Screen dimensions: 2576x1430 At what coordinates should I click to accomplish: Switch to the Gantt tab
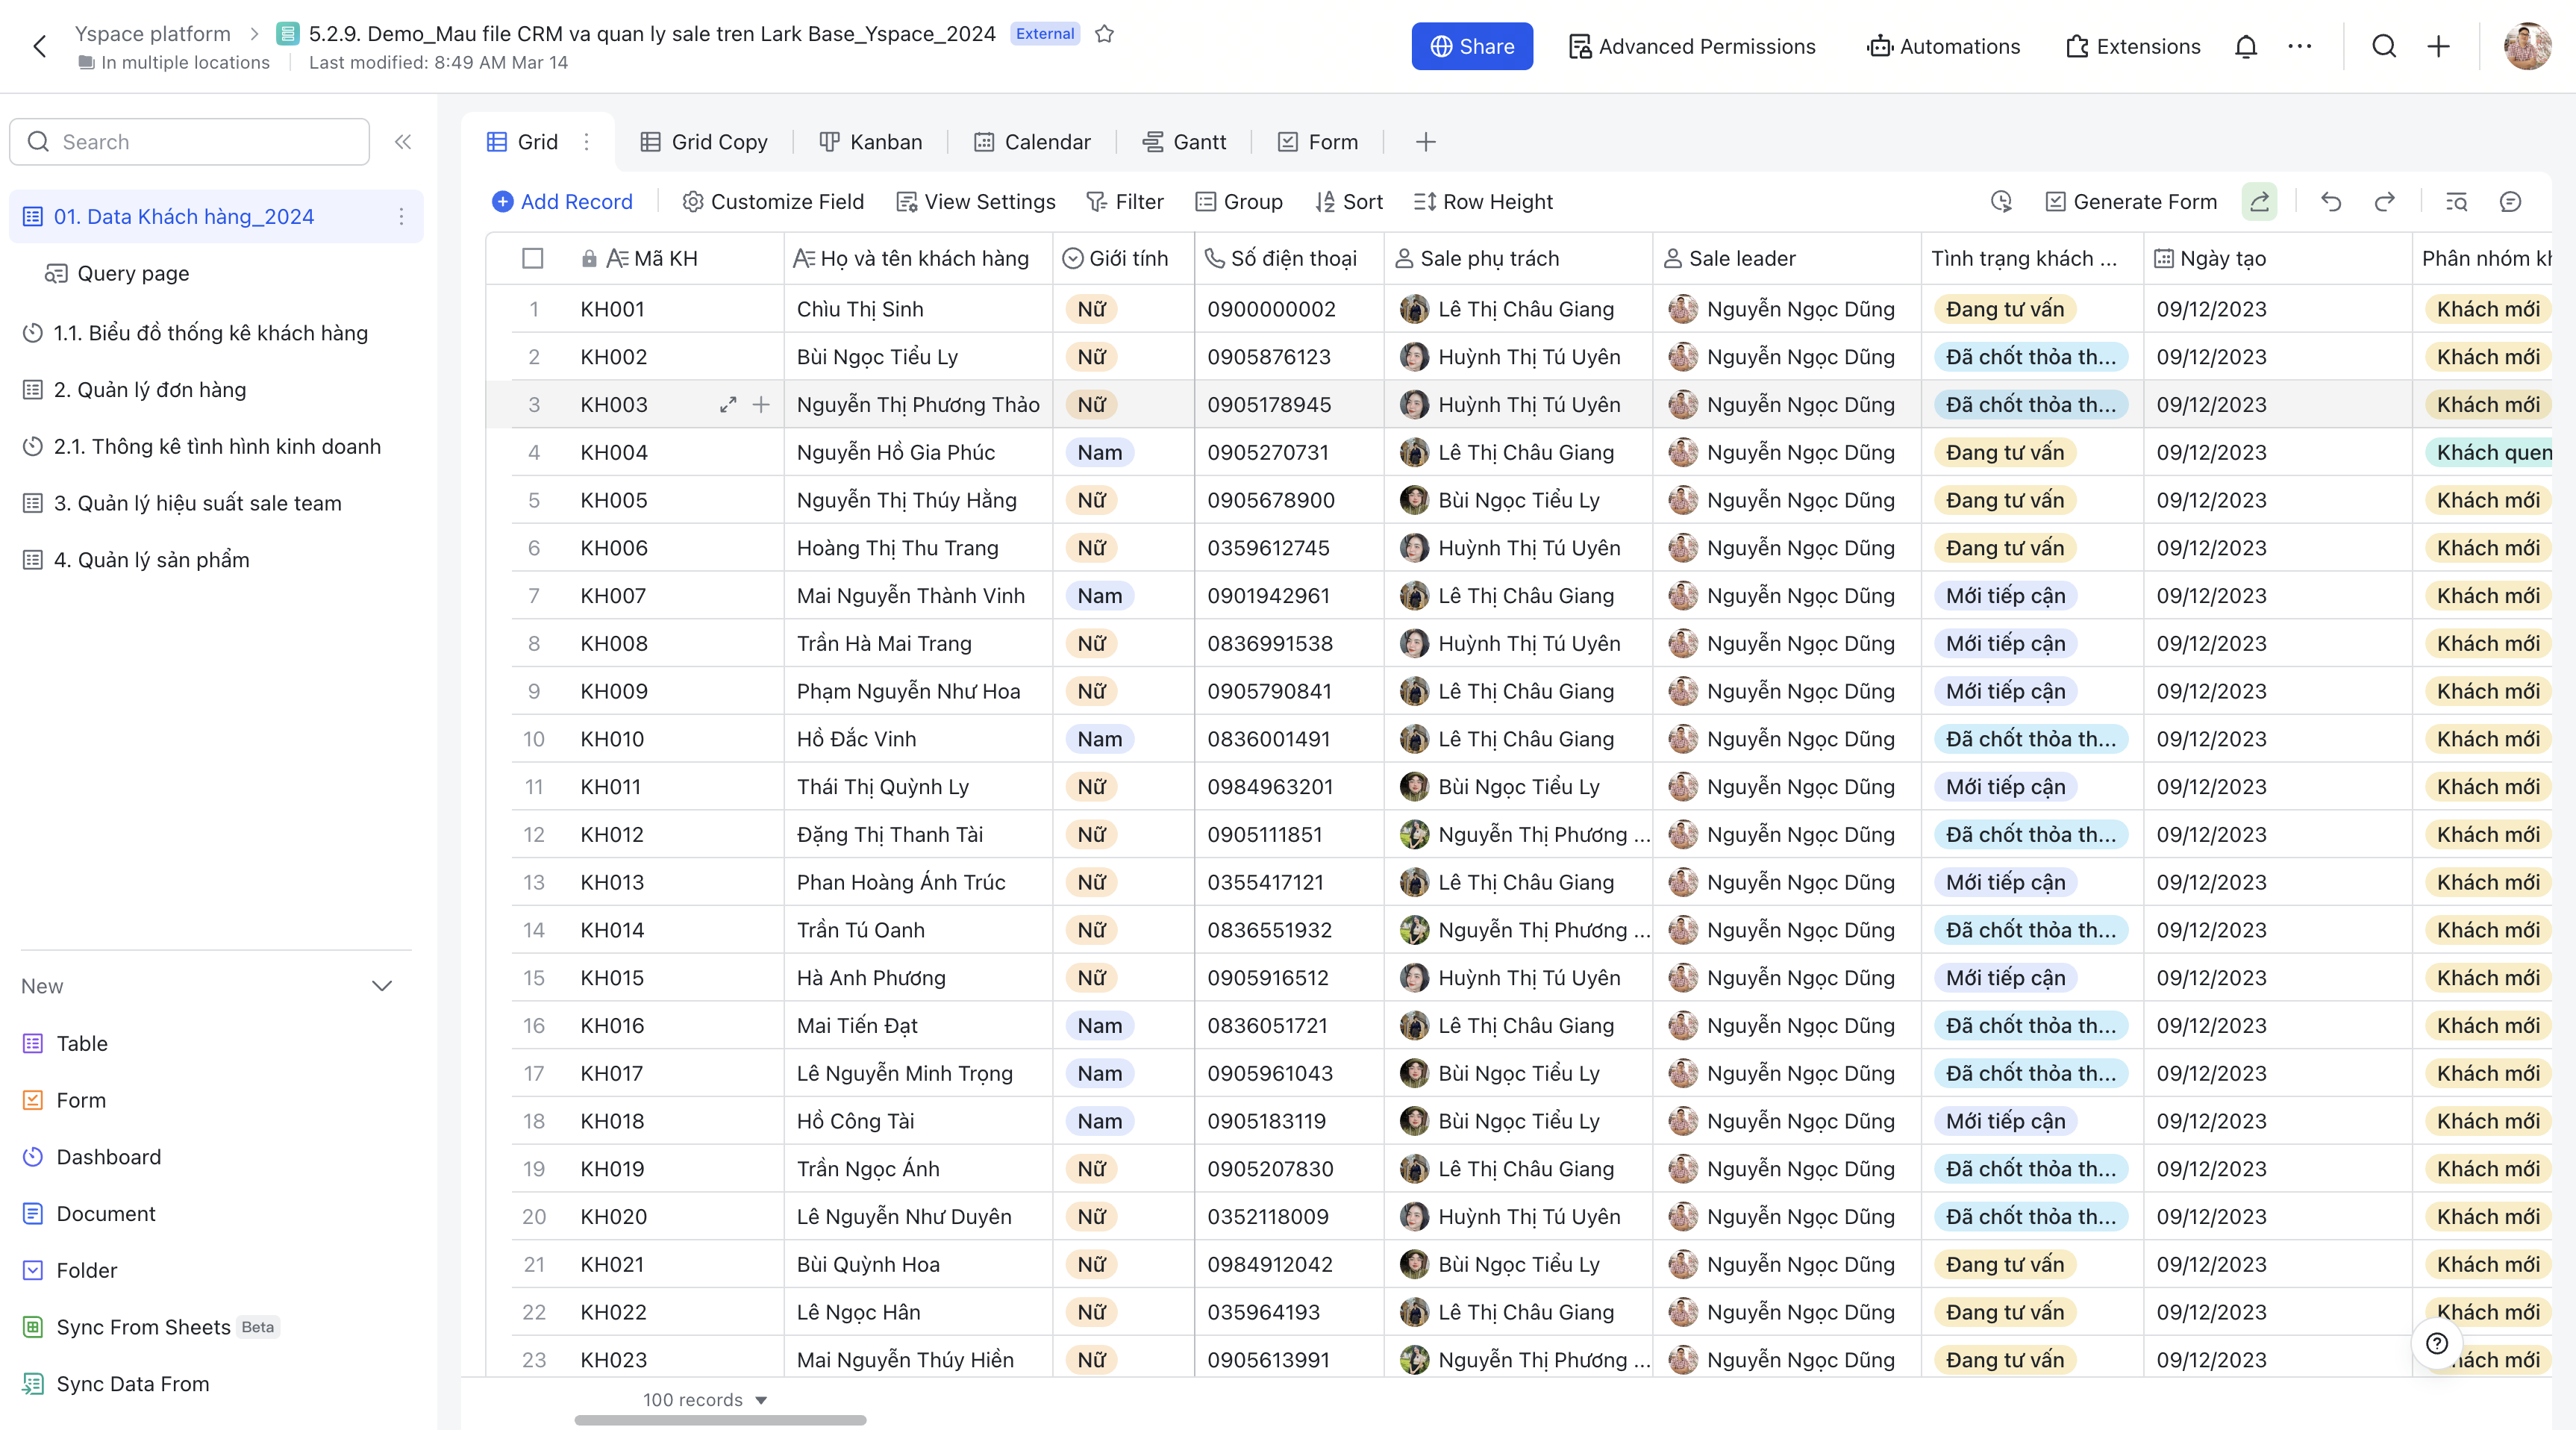pos(1184,142)
